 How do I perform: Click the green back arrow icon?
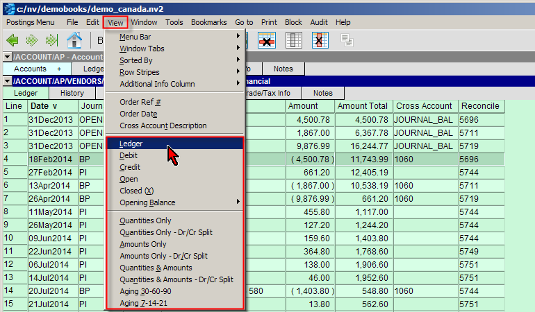pyautogui.click(x=13, y=41)
